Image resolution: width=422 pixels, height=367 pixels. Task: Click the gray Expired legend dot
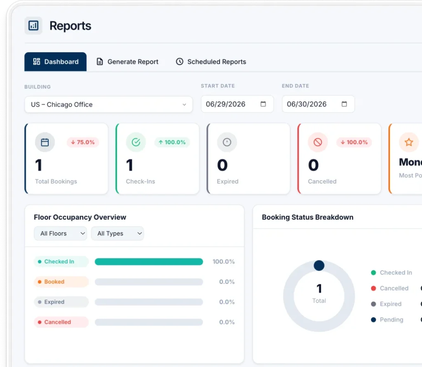pyautogui.click(x=373, y=304)
